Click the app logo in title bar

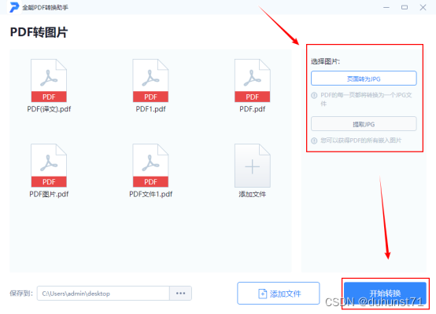coord(14,7)
